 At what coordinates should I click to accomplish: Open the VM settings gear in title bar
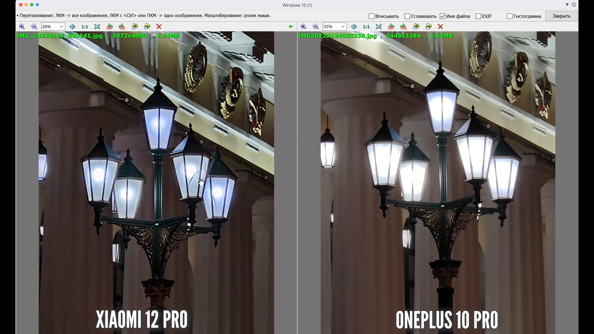[x=574, y=5]
